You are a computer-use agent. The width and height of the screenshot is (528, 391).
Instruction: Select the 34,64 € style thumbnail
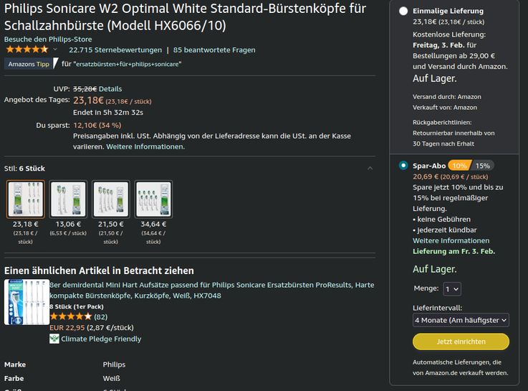(153, 199)
